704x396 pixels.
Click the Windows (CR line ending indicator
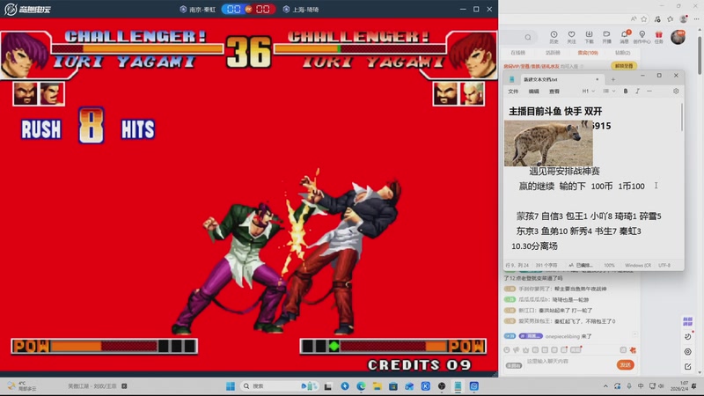(638, 266)
